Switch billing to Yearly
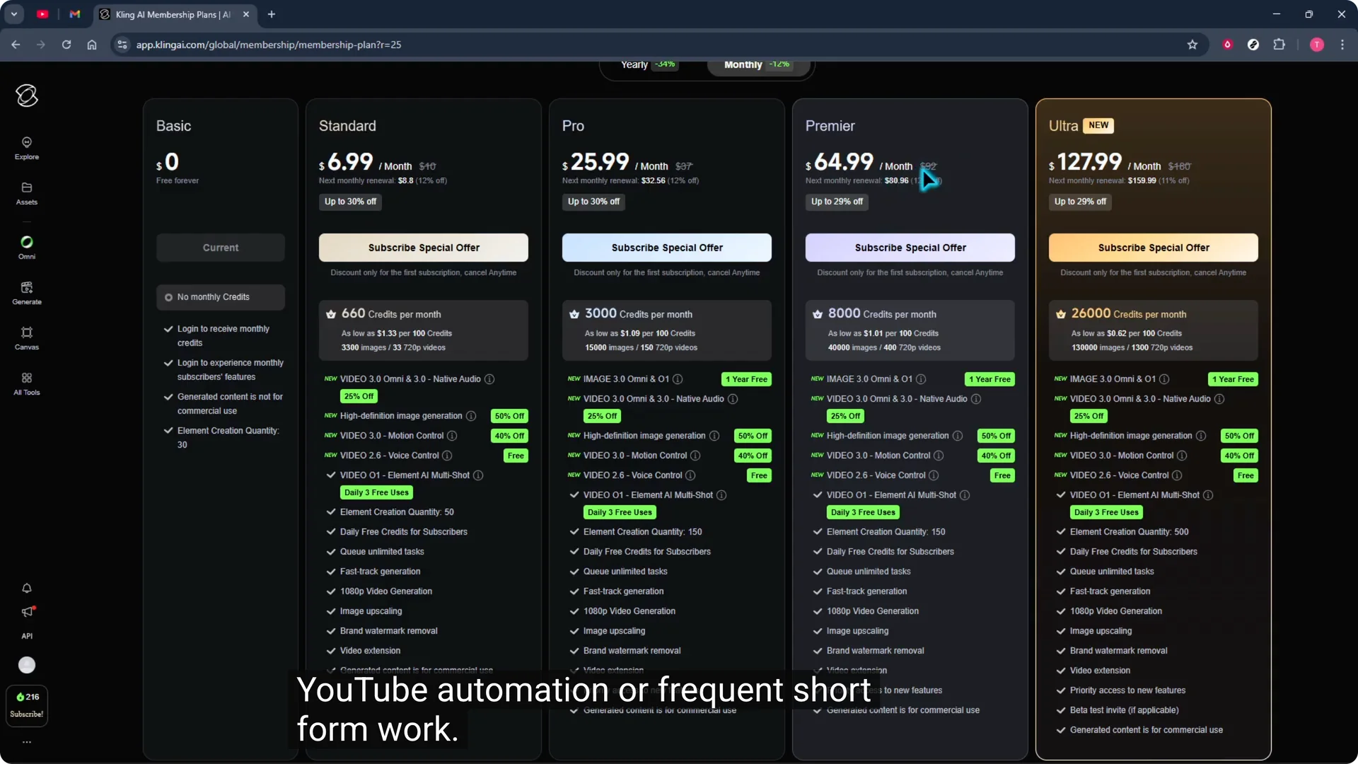 [x=648, y=64]
